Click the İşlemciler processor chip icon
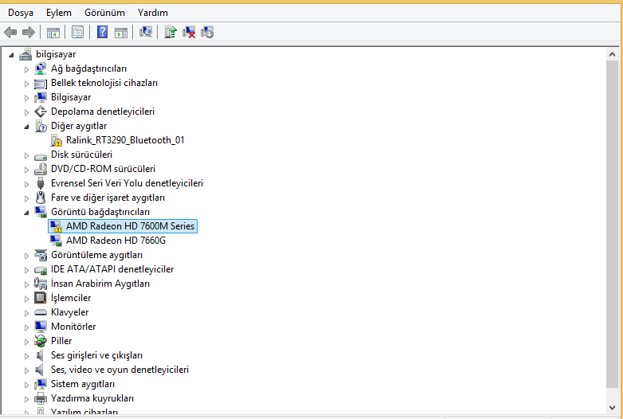 (x=40, y=298)
